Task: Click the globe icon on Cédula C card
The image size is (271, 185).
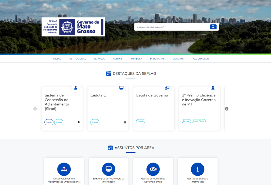Action: 125,122
